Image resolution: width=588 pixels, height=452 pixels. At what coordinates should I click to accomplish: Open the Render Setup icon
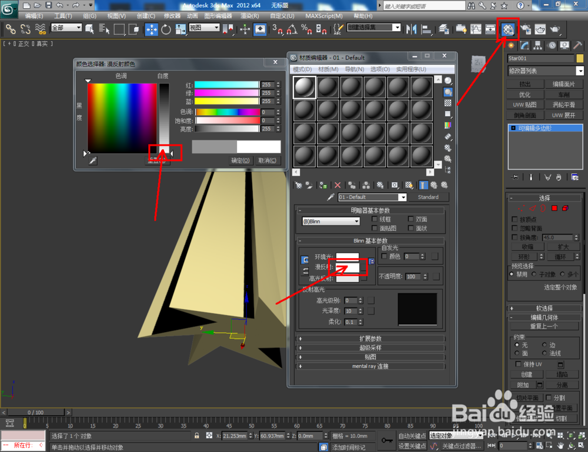point(526,29)
